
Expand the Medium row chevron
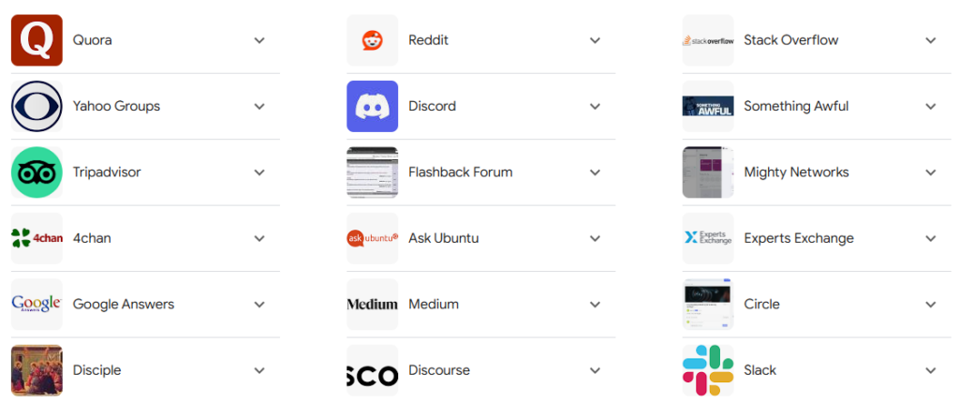click(595, 304)
